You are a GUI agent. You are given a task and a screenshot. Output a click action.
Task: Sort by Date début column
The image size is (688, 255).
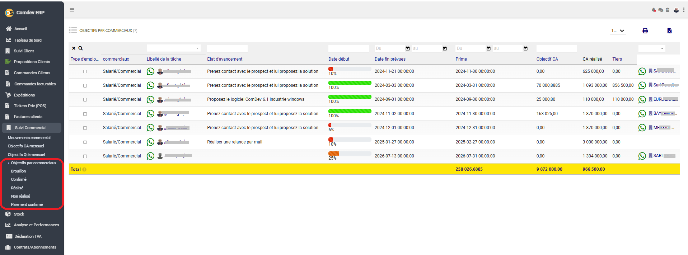[x=339, y=59]
